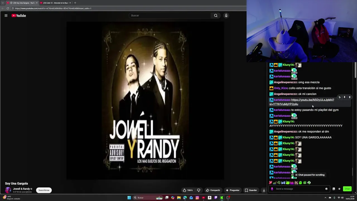This screenshot has height=201, width=357.
Task: Send message with green Chat button
Action: coord(347,189)
